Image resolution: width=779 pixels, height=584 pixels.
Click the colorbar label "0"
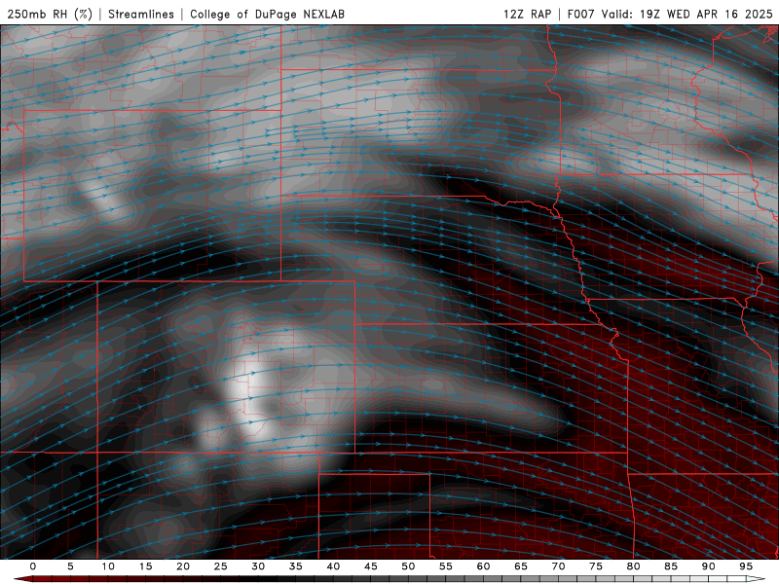pos(33,566)
